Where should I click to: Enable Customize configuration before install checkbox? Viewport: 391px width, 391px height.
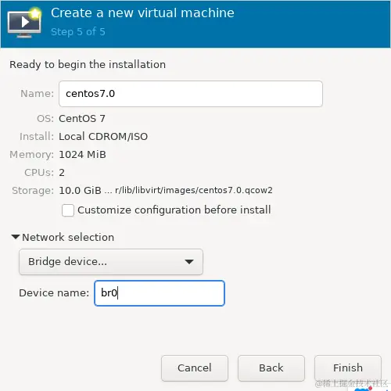click(x=68, y=210)
